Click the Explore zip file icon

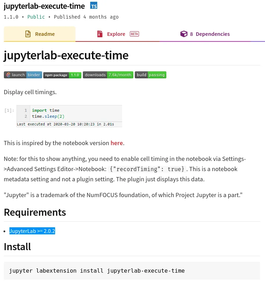(x=100, y=34)
